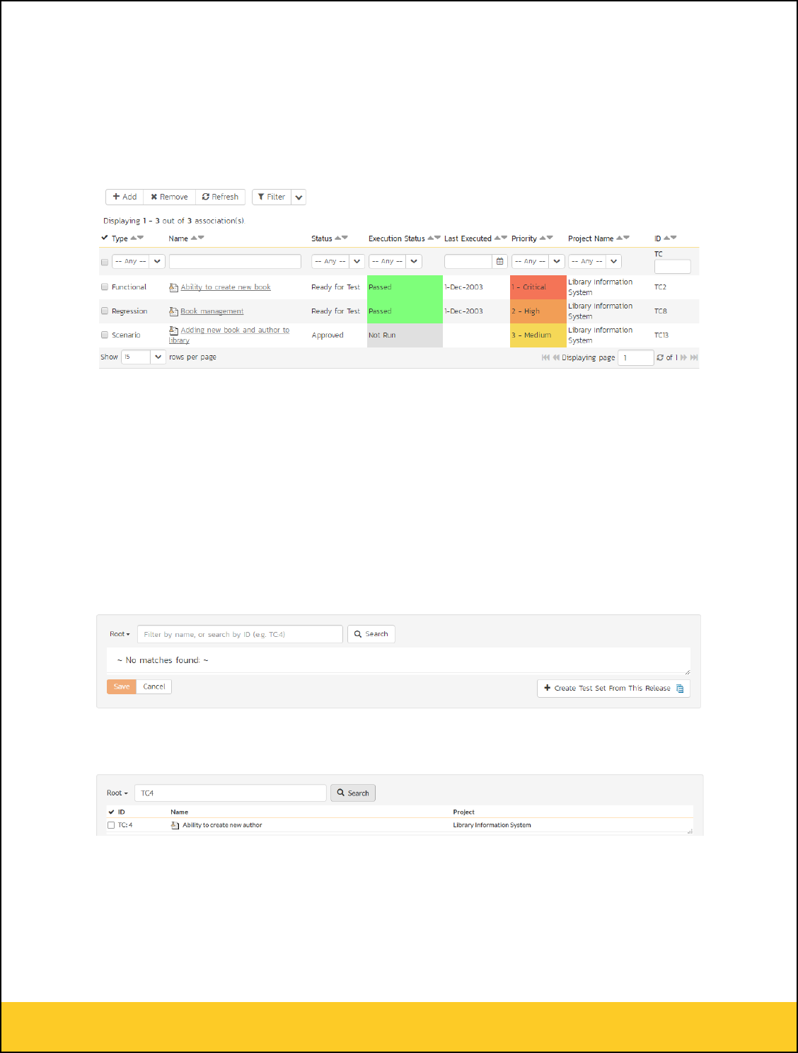Screen dimensions: 798x1053
Task: Click Library Information System in TC:4 row
Action: pyautogui.click(x=492, y=825)
